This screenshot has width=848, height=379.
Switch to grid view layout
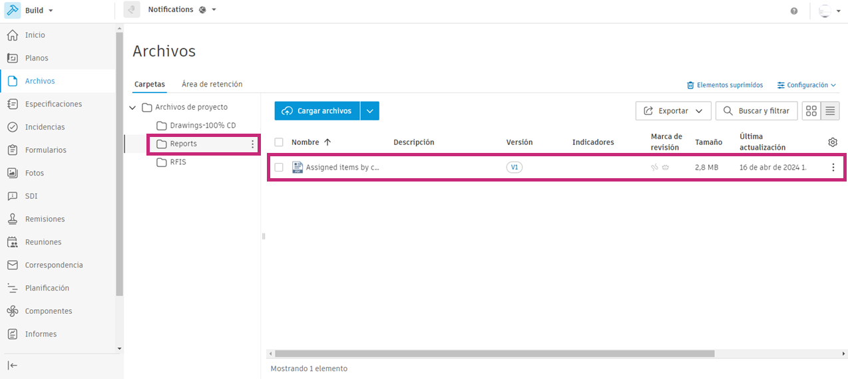(x=811, y=111)
